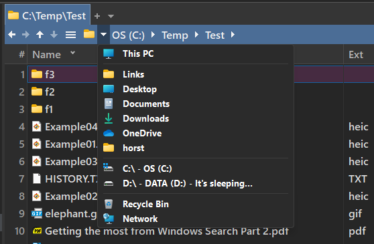Select the Example02 file name

click(71, 196)
